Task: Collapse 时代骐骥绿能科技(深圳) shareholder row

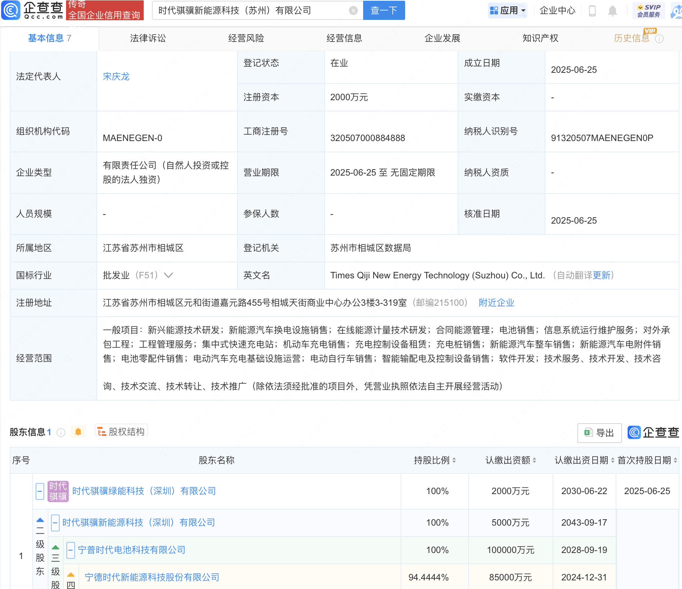Action: 40,491
